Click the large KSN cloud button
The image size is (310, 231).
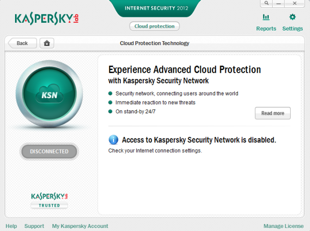coord(49,93)
